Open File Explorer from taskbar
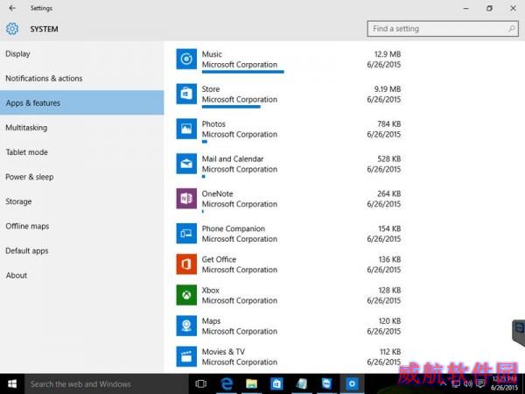The height and width of the screenshot is (394, 525). click(251, 384)
